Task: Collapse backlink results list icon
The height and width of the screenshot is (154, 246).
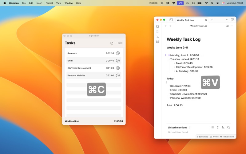Action: click(212, 128)
